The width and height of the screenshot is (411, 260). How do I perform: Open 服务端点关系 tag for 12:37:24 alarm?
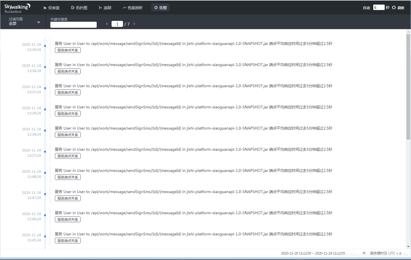[x=68, y=156]
